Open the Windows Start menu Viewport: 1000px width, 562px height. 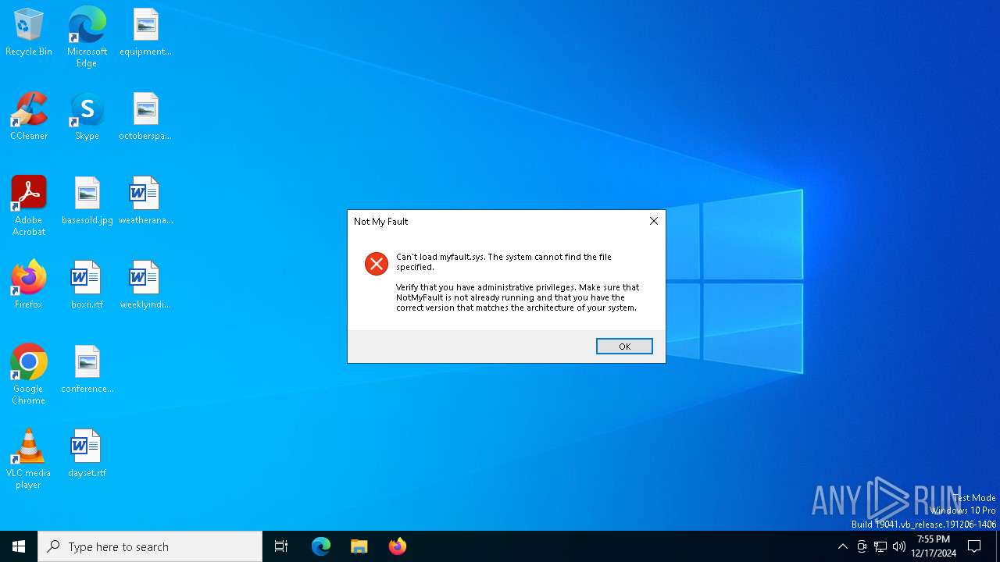(19, 546)
